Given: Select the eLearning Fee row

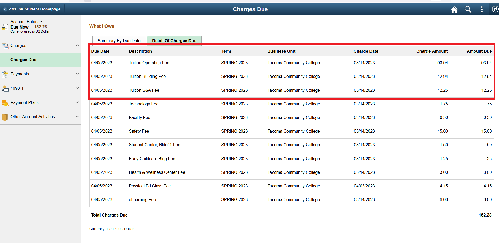Looking at the screenshot, I should (x=291, y=200).
